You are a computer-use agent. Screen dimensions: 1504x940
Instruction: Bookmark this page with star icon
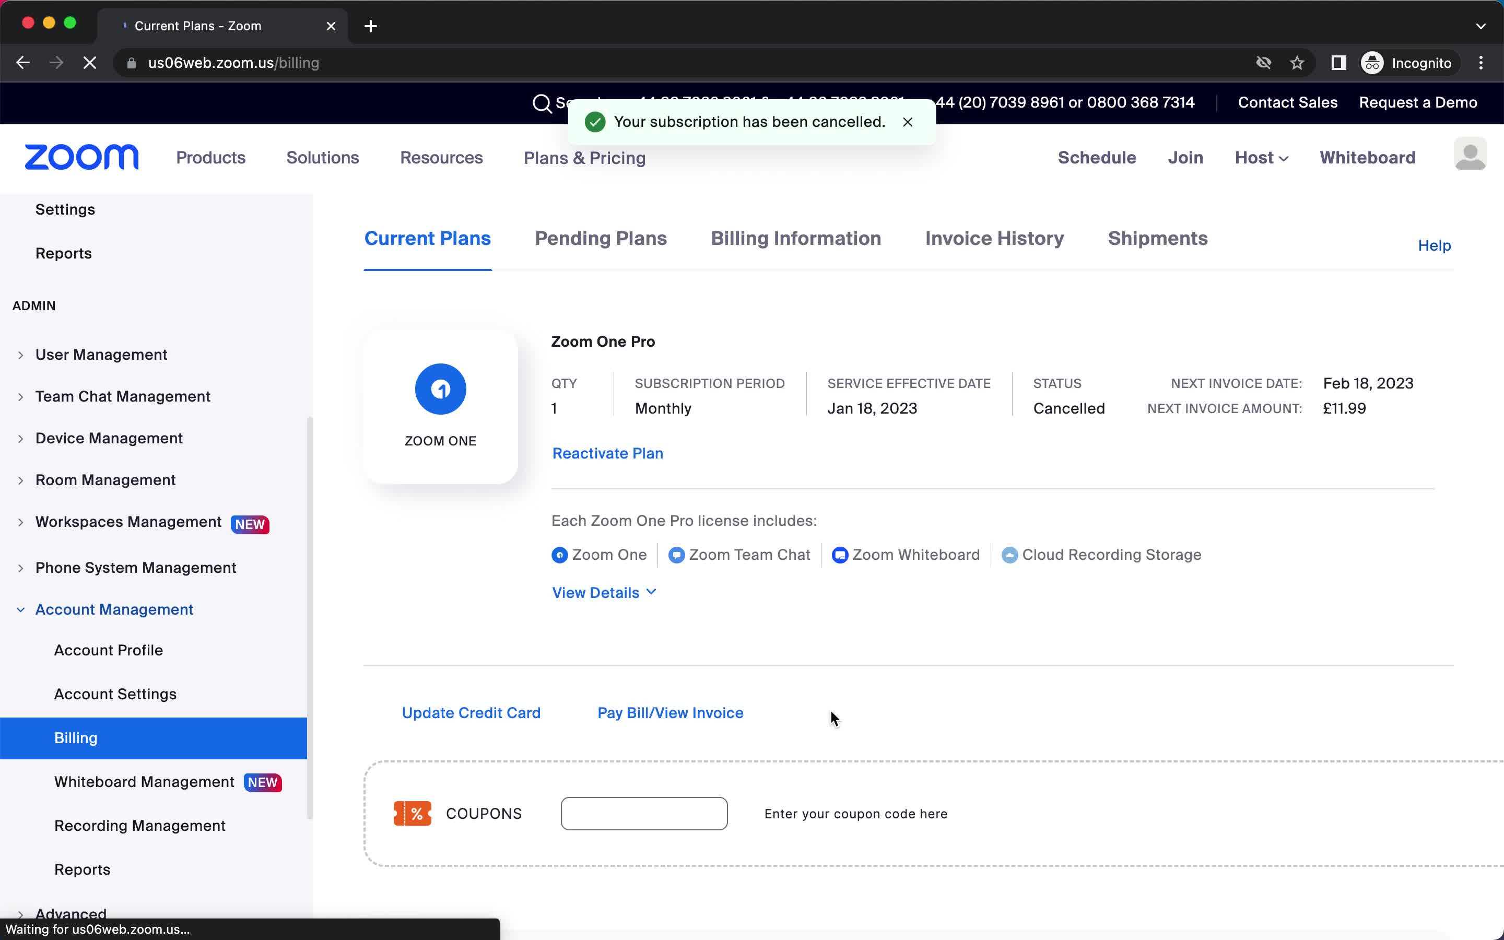[1297, 63]
